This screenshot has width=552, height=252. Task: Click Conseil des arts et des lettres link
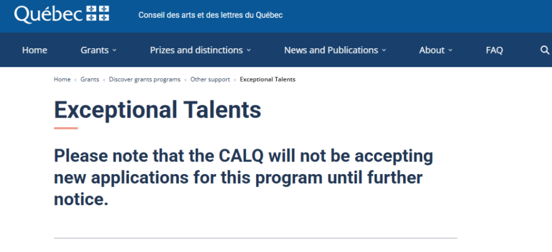tap(211, 15)
